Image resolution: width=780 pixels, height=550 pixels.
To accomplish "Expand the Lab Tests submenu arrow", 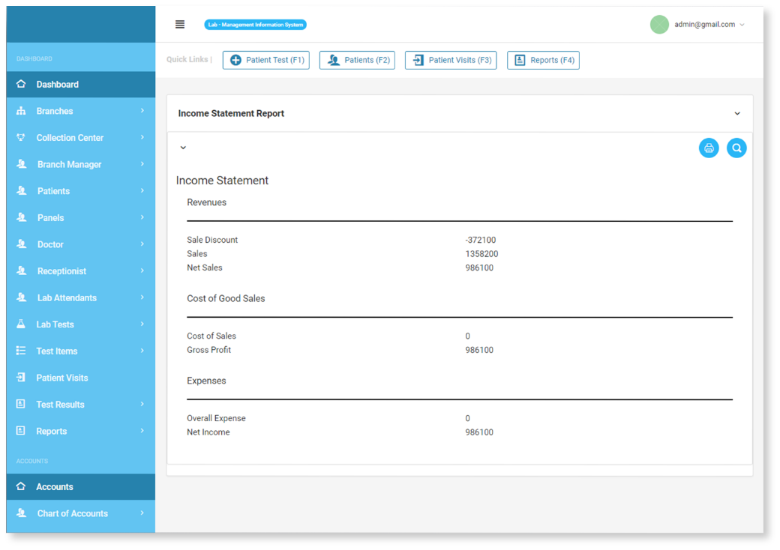I will tap(142, 324).
